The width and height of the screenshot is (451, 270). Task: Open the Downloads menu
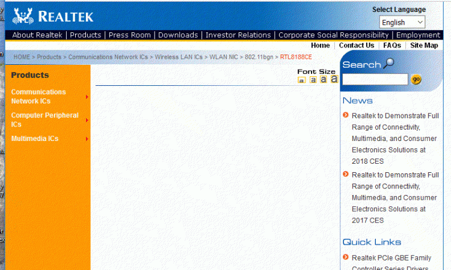coord(178,35)
